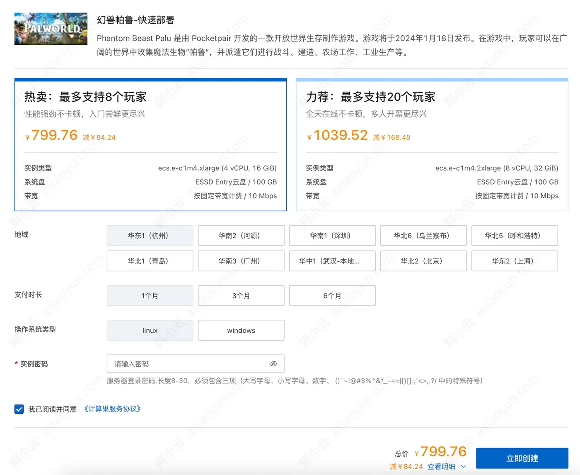Select windows operating system

[241, 330]
